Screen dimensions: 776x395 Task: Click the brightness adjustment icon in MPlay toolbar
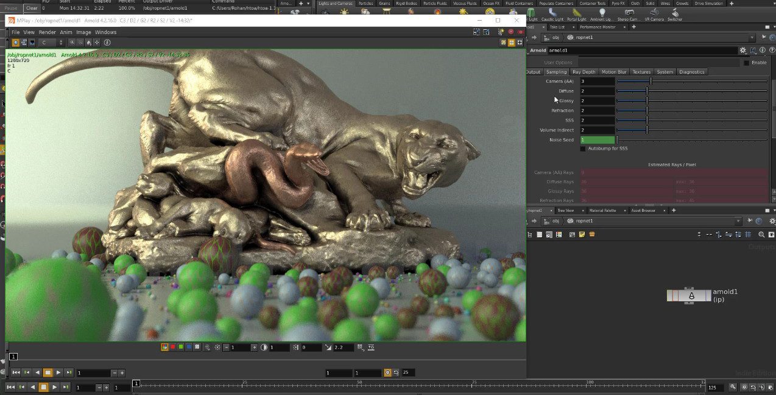(x=217, y=347)
